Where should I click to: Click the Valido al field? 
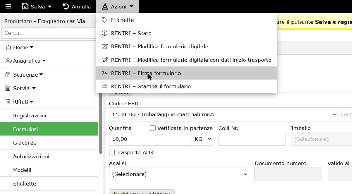pyautogui.click(x=340, y=174)
